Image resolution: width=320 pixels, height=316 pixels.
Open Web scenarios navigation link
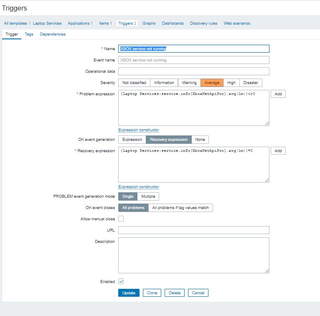237,23
